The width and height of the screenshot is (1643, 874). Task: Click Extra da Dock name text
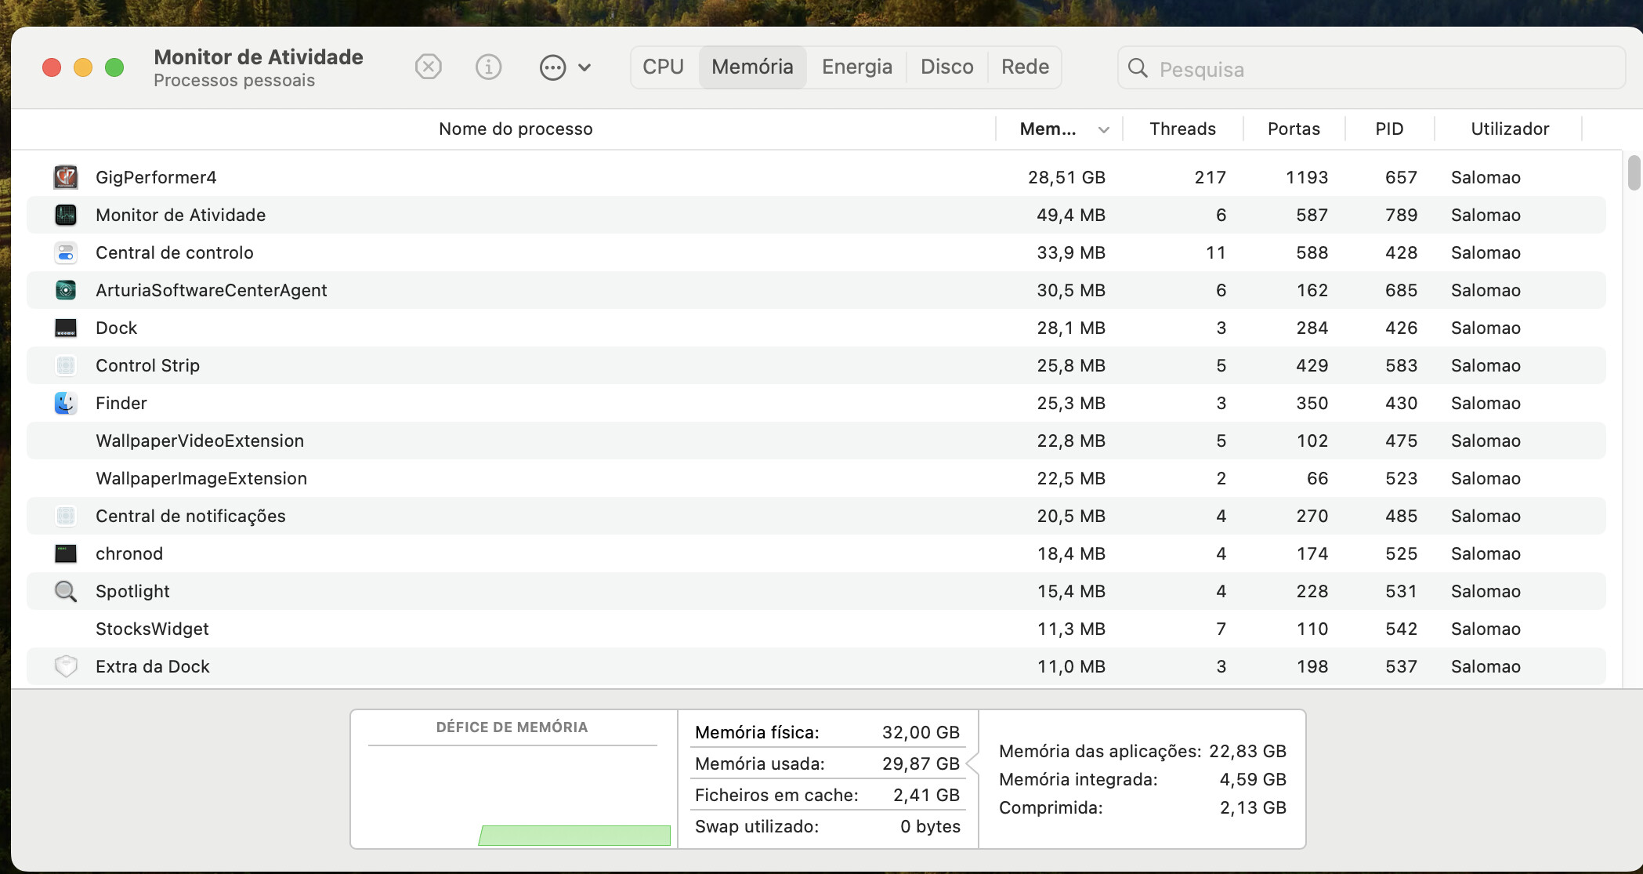point(153,666)
